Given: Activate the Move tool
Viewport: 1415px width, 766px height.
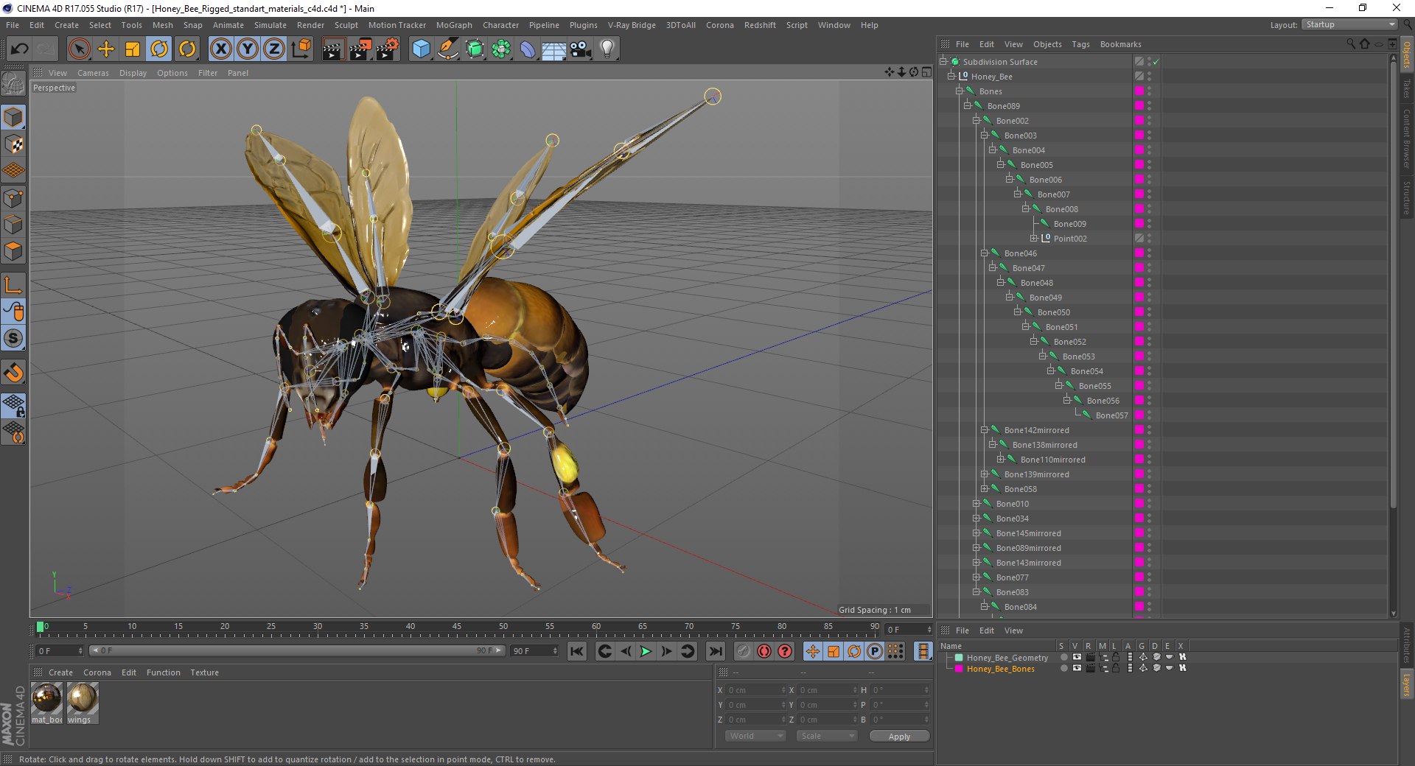Looking at the screenshot, I should pyautogui.click(x=106, y=49).
